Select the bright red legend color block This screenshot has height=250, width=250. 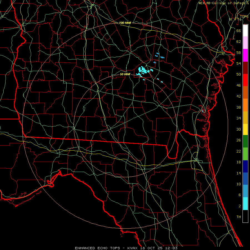245,80
